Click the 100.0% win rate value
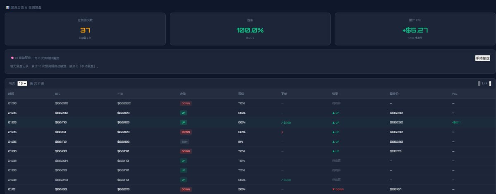 point(250,30)
